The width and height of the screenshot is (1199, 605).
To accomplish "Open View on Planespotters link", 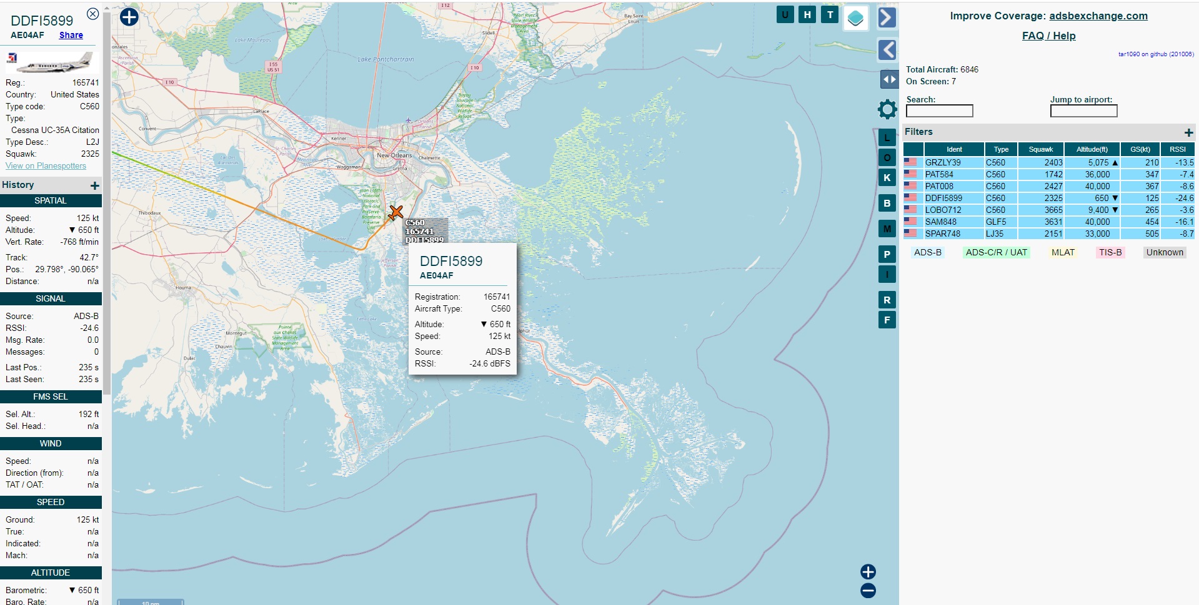I will pos(46,165).
